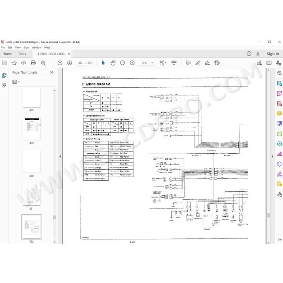
Task: Share with others icon
Action: 279,63
